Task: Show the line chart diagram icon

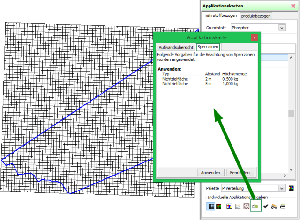Action: [x=238, y=206]
